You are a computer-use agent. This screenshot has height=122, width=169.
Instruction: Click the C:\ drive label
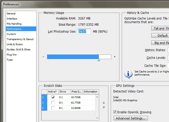(61, 97)
